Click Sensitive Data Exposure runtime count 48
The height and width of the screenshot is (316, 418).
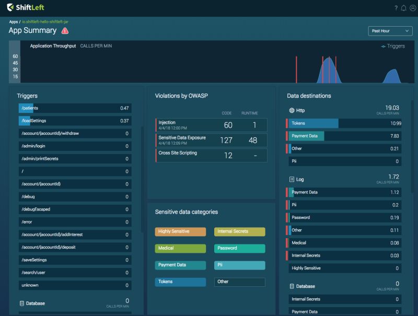253,140
